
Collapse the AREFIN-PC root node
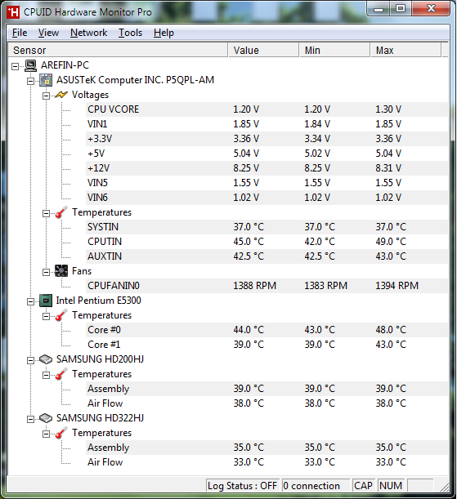pos(15,66)
